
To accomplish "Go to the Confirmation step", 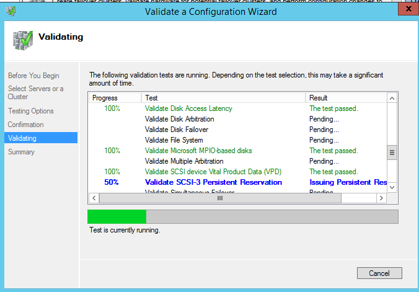I will point(25,125).
